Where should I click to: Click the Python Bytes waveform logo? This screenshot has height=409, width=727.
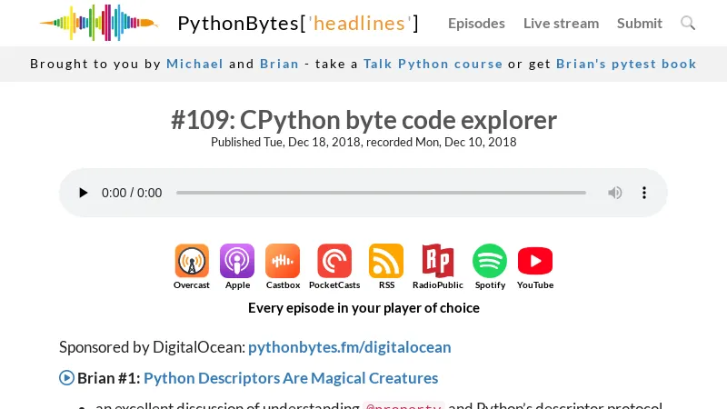tap(98, 23)
